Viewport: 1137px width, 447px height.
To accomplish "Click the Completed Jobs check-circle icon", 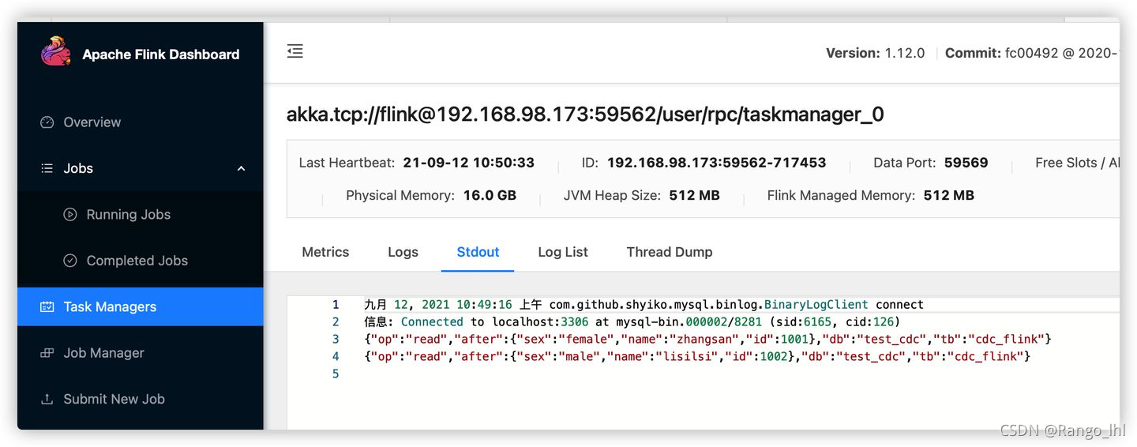I will click(x=70, y=261).
